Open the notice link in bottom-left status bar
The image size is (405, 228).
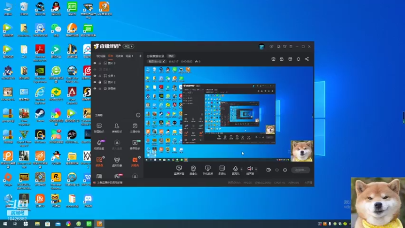[x=108, y=182]
